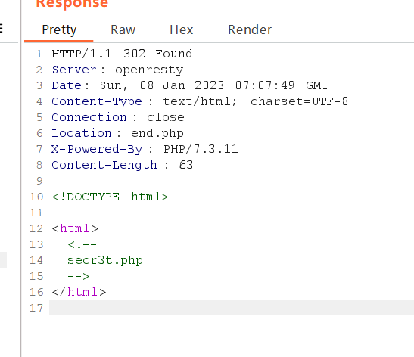This screenshot has height=357, width=414.
Task: Click the opening html tag on line 12
Action: coord(75,228)
